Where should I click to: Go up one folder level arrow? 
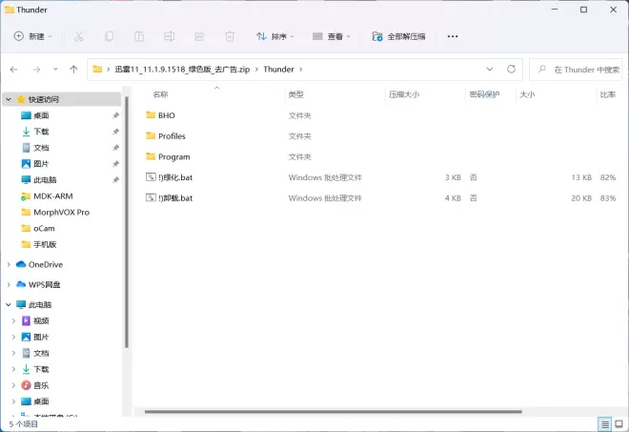(73, 69)
